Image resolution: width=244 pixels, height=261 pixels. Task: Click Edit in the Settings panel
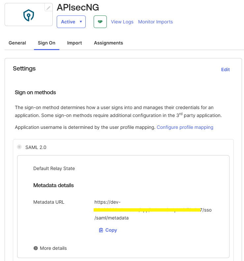pos(225,70)
